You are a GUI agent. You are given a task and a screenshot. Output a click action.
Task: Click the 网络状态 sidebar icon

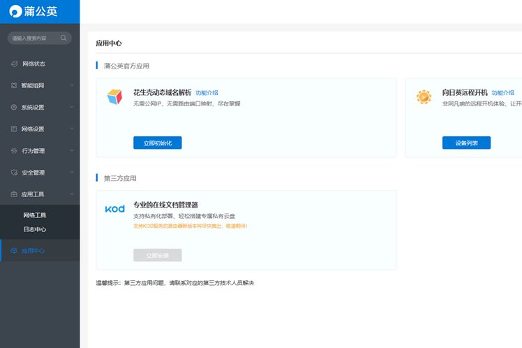coord(15,64)
